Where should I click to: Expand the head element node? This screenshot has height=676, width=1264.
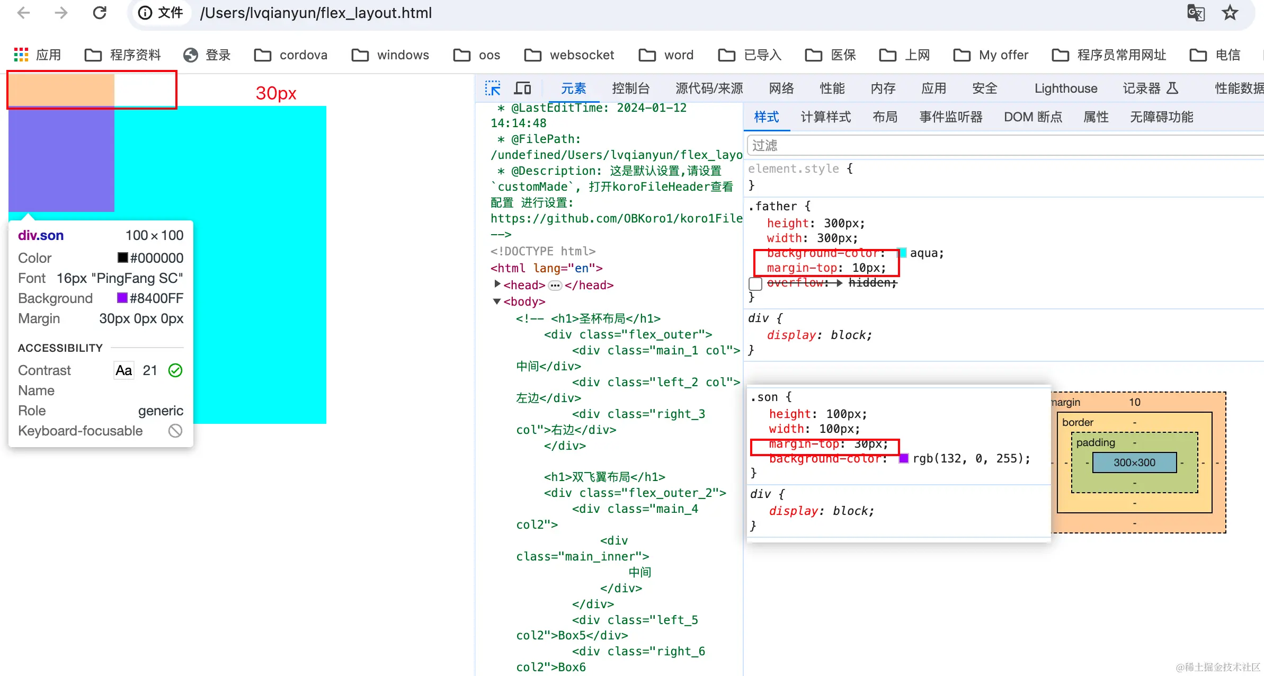(x=497, y=284)
